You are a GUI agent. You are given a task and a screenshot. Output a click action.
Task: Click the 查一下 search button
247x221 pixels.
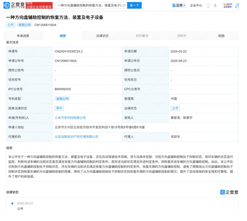tap(134, 6)
